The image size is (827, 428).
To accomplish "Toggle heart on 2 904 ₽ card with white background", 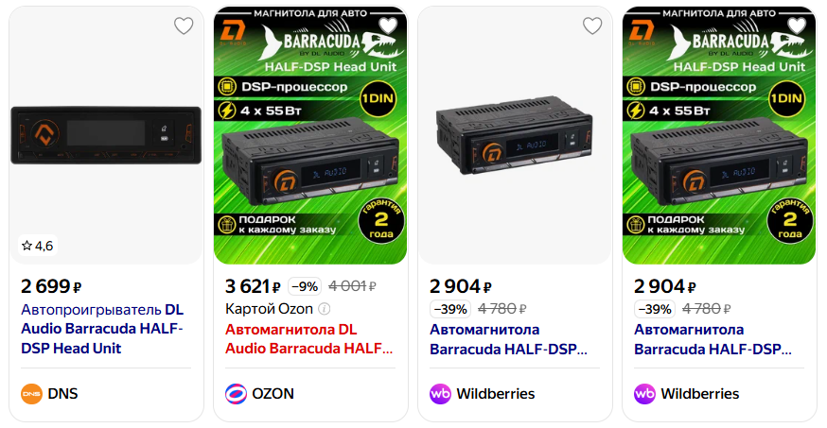I will tap(592, 26).
